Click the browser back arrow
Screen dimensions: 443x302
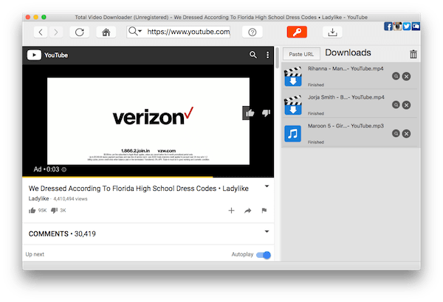(x=40, y=32)
